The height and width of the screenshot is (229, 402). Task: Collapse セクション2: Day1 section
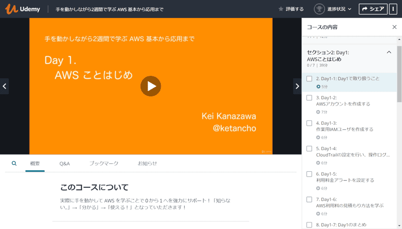pos(389,52)
